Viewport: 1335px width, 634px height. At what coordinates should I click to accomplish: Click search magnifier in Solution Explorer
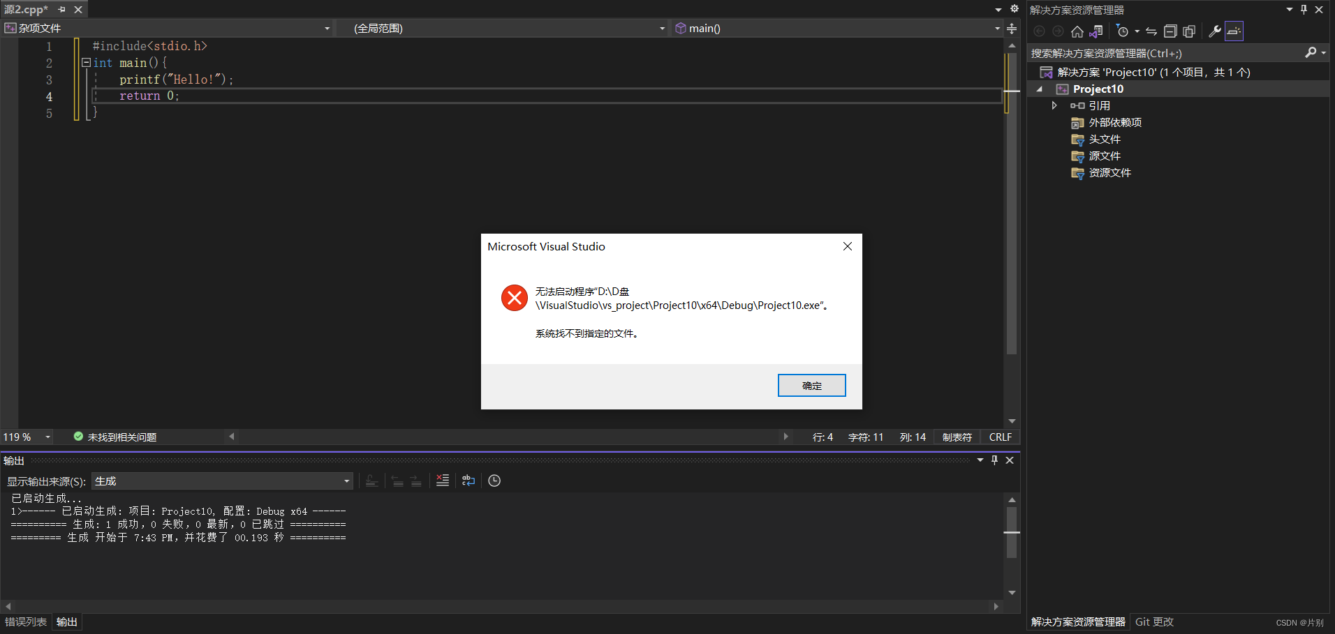[1311, 53]
